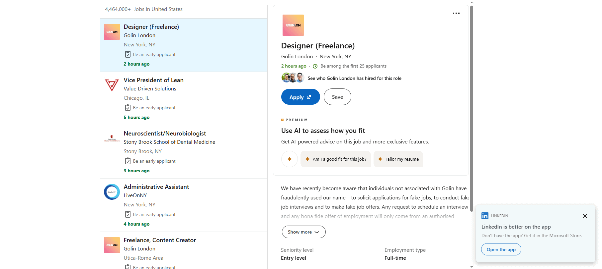
Task: Click Value Driven Solutions company name
Action: 150,89
